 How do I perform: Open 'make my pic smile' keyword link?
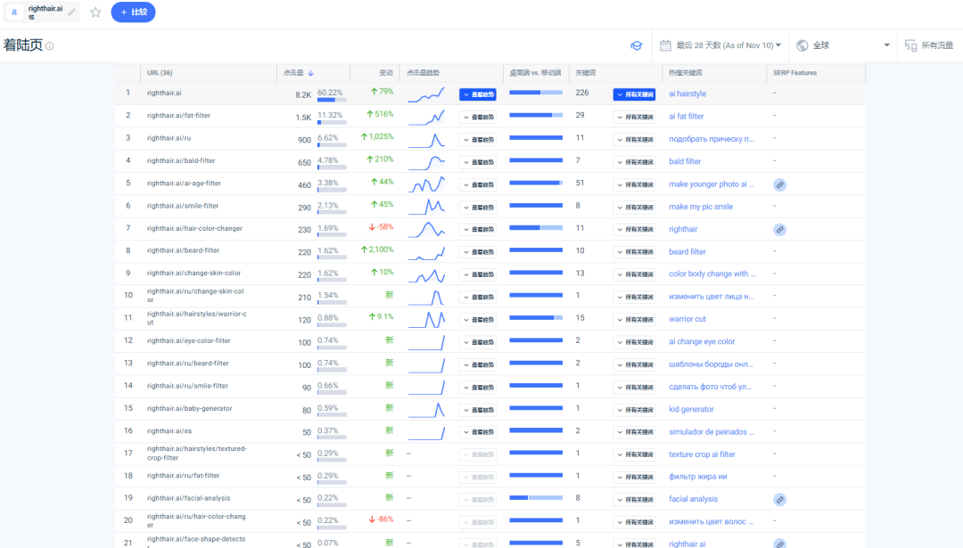pos(701,207)
